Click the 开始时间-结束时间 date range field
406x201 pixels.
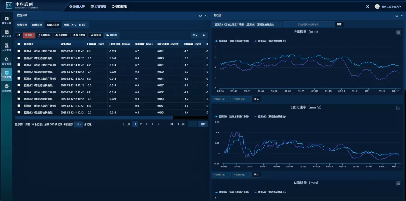(x=308, y=24)
